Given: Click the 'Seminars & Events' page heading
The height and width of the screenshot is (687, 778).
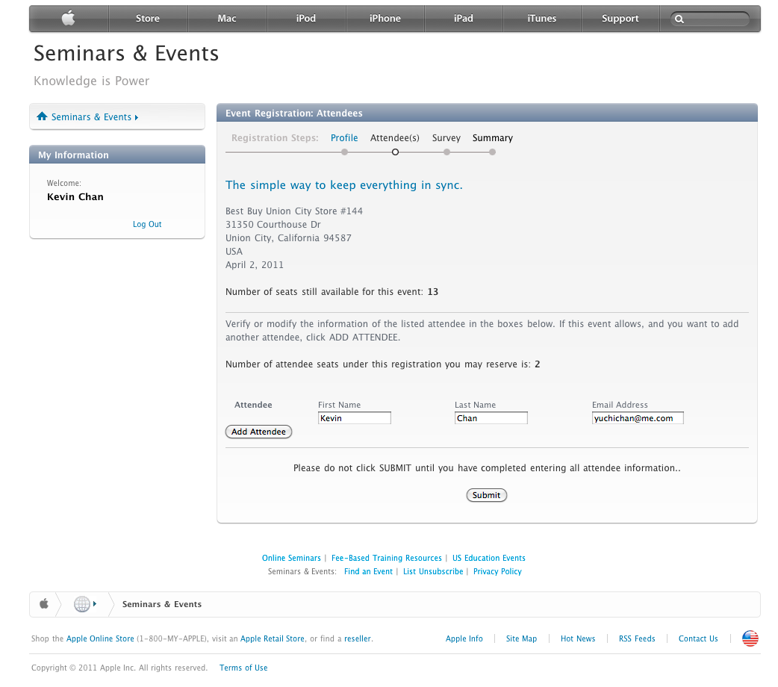Looking at the screenshot, I should pos(126,53).
